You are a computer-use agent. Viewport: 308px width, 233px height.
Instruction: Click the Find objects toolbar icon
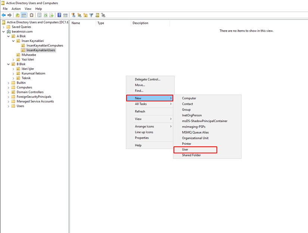[x=97, y=15]
